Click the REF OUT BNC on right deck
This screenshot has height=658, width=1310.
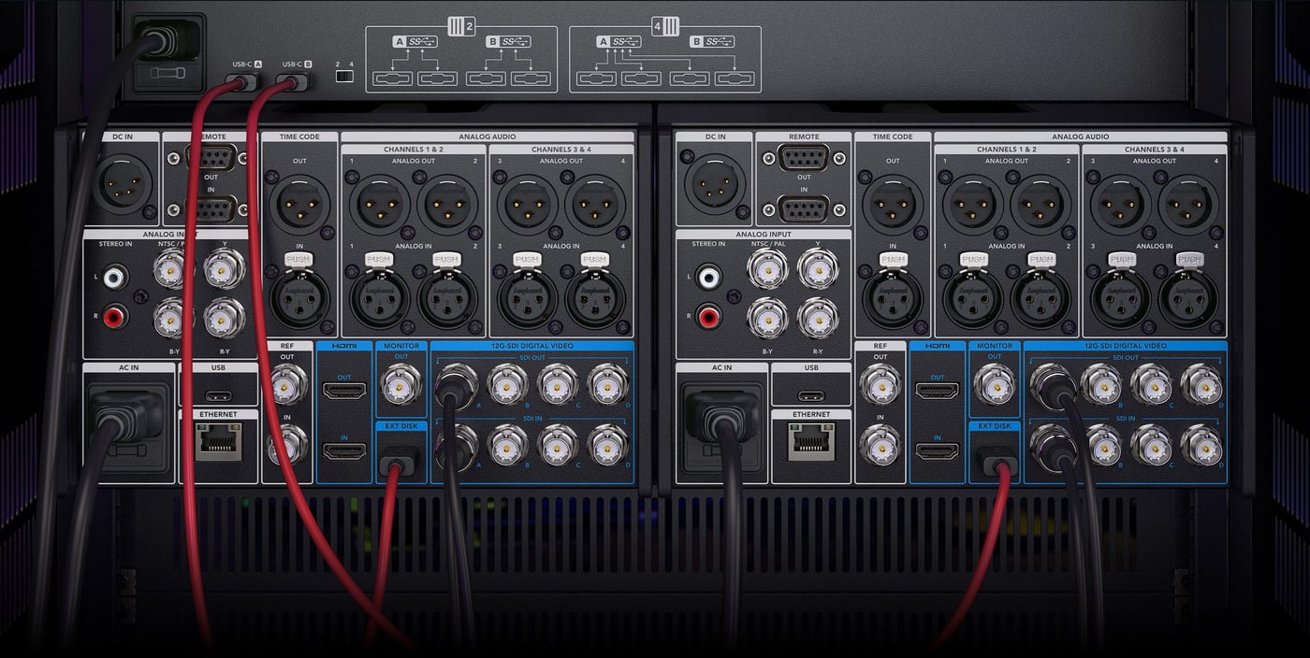(880, 385)
